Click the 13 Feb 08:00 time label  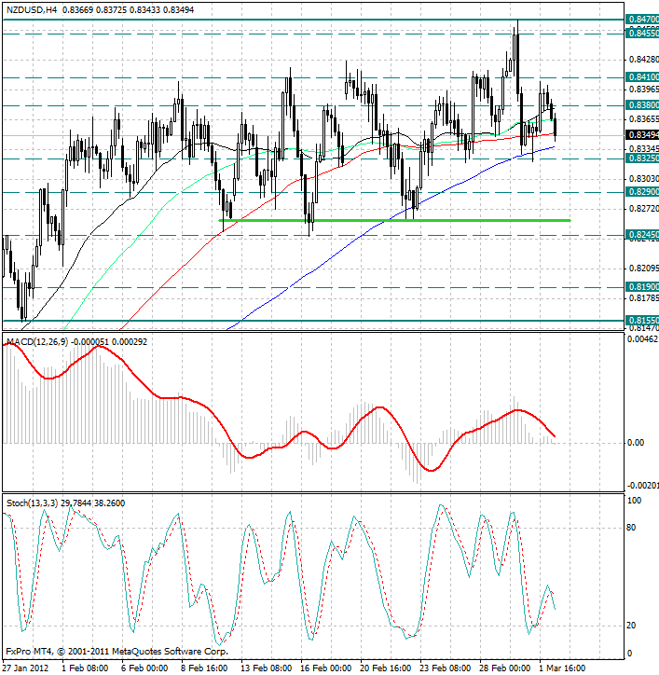266,668
